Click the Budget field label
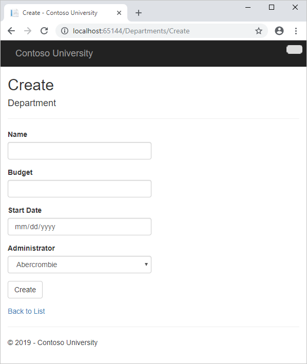Viewport: 307px width, 364px height. [x=20, y=172]
